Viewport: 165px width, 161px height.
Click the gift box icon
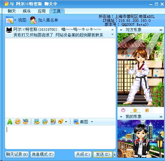click(53, 122)
